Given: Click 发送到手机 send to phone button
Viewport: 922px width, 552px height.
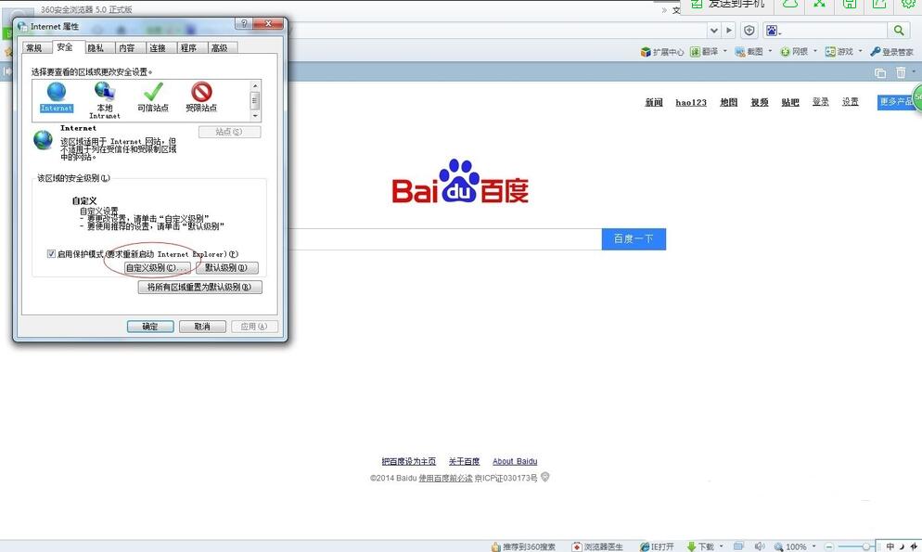Looking at the screenshot, I should coord(728,5).
